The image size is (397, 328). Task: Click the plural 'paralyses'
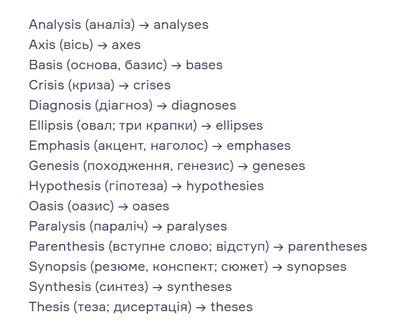[x=196, y=227]
